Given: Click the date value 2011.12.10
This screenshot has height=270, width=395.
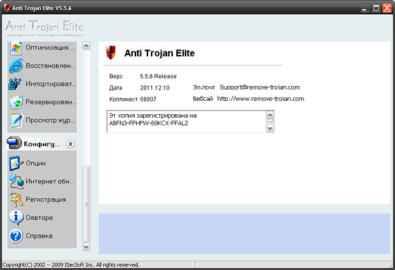Looking at the screenshot, I should tap(154, 88).
